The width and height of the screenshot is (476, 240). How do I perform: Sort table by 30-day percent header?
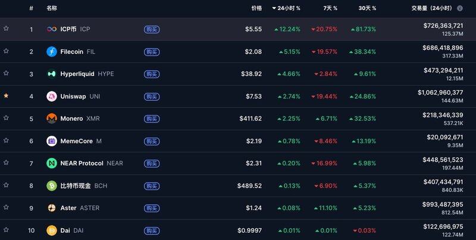click(x=367, y=8)
